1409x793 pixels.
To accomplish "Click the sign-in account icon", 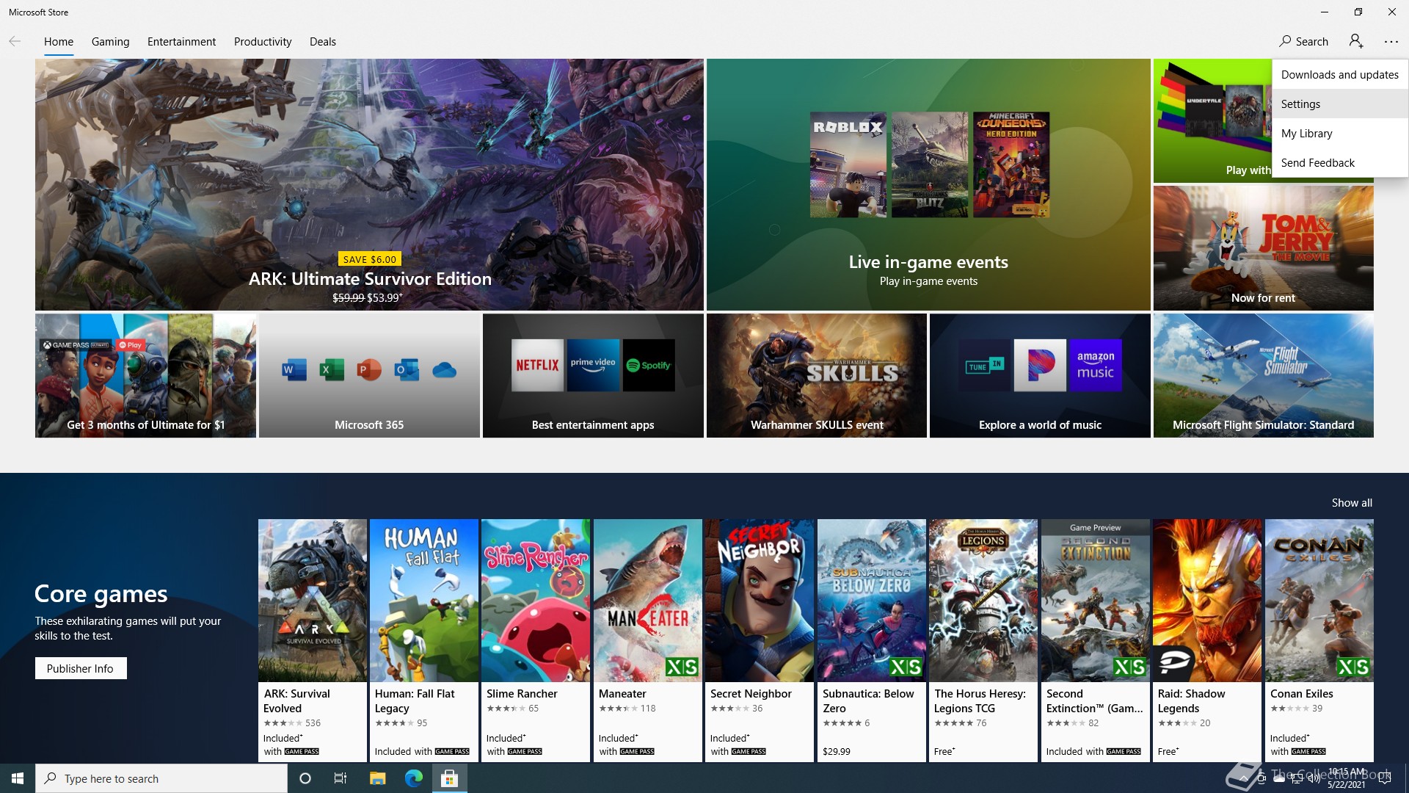I will click(x=1356, y=41).
